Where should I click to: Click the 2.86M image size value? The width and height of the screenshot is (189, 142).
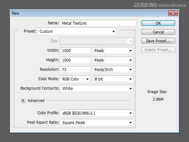coord(158,99)
